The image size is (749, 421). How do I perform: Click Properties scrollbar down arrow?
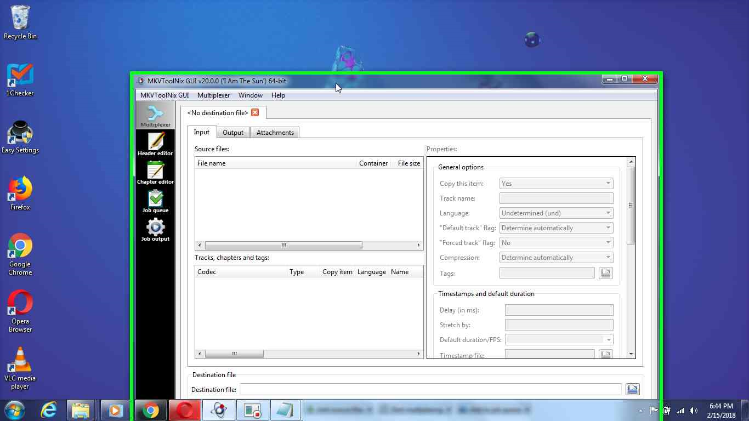[x=631, y=354]
